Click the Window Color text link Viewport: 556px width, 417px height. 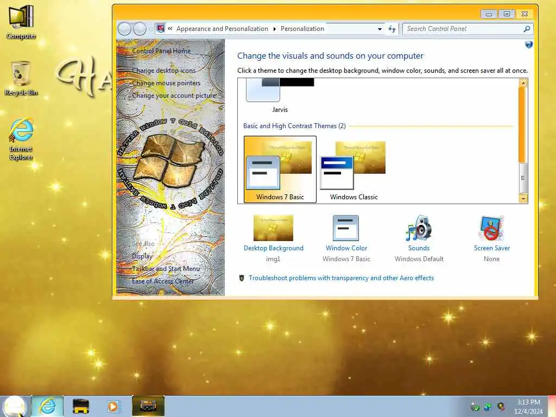346,248
